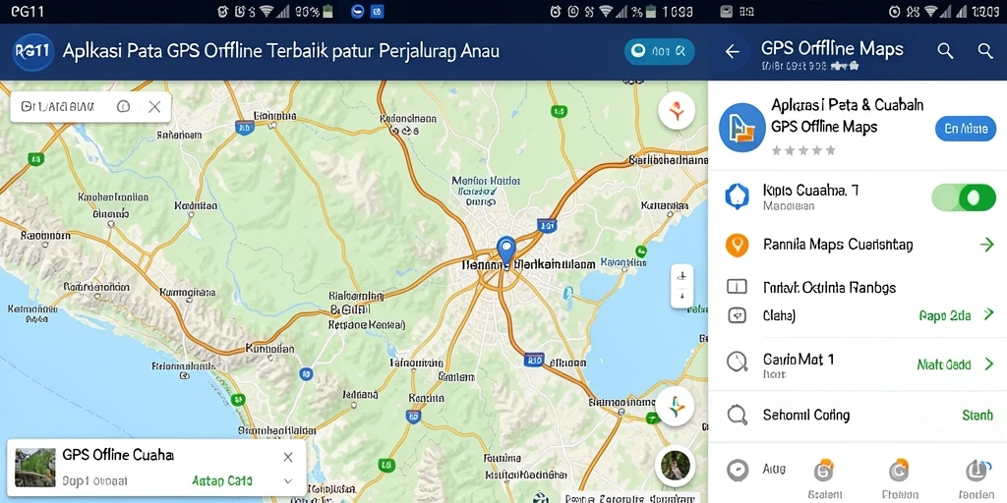This screenshot has width=1007, height=503.
Task: Open the round avatar photo on the map
Action: point(675,465)
